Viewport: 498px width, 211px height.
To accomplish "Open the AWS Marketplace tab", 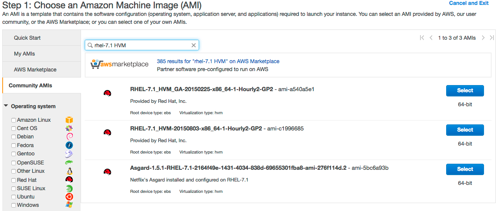I will pos(35,70).
